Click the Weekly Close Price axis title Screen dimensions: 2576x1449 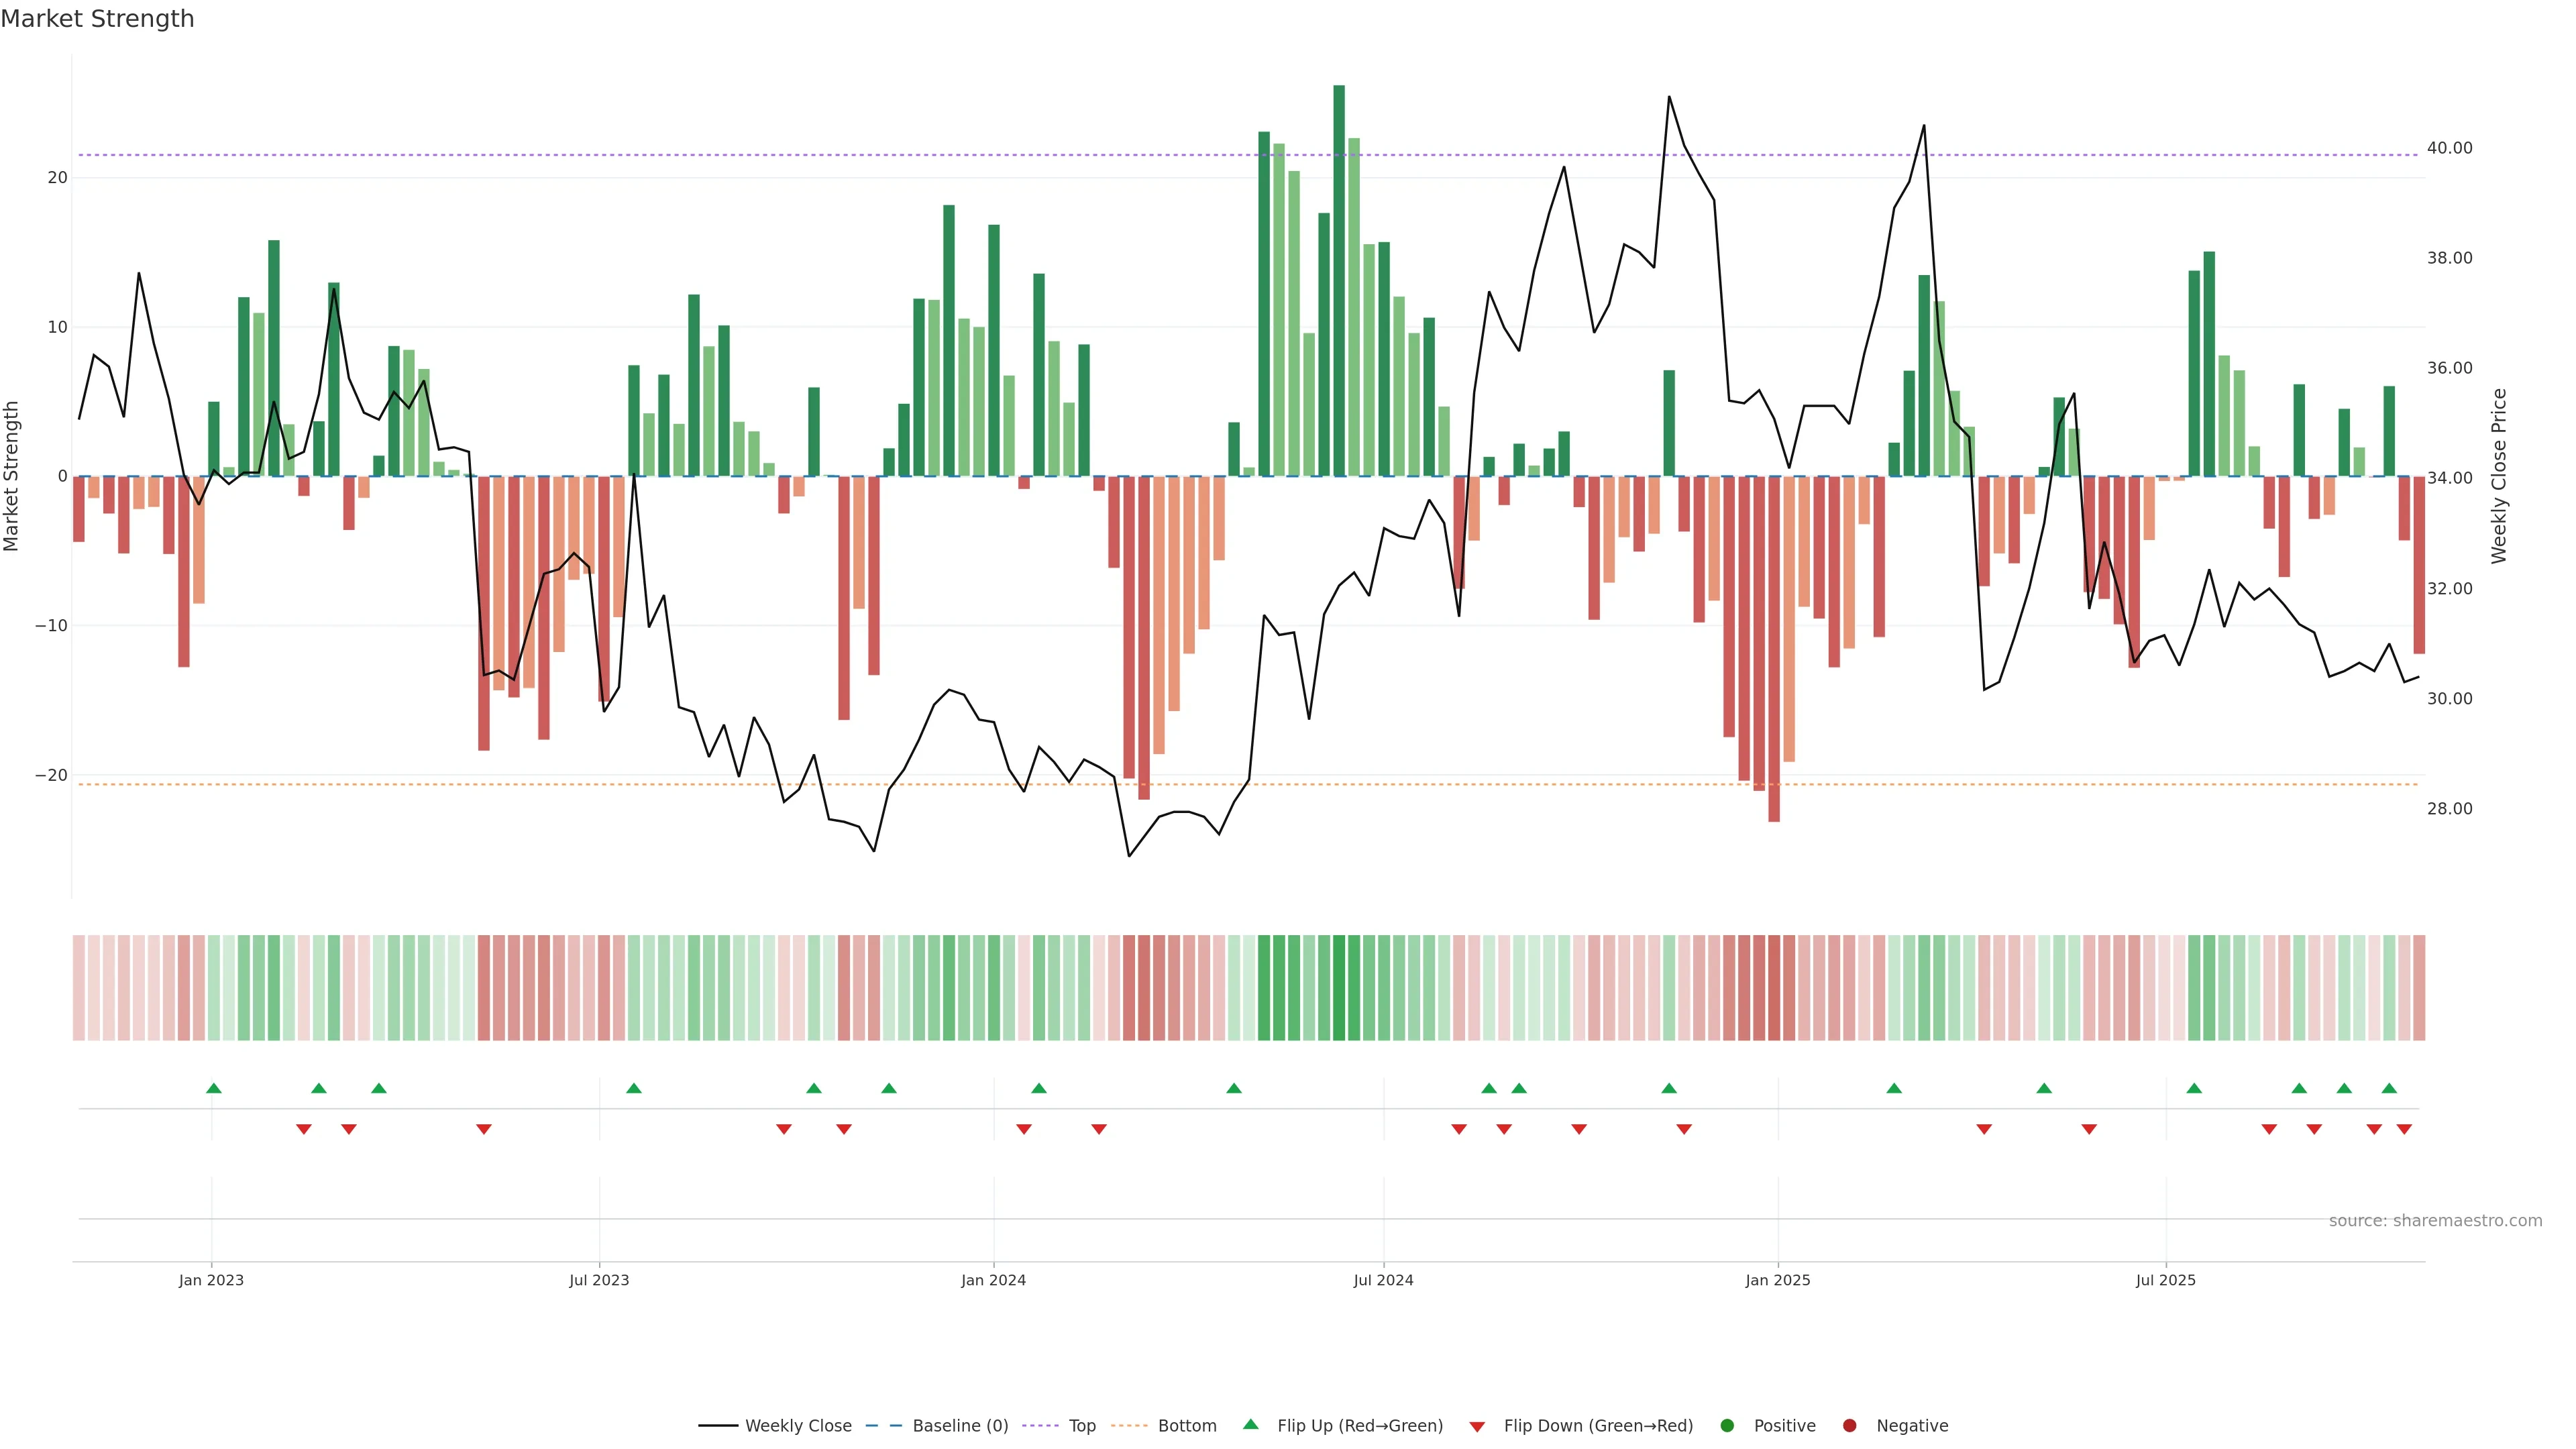[x=2499, y=476]
